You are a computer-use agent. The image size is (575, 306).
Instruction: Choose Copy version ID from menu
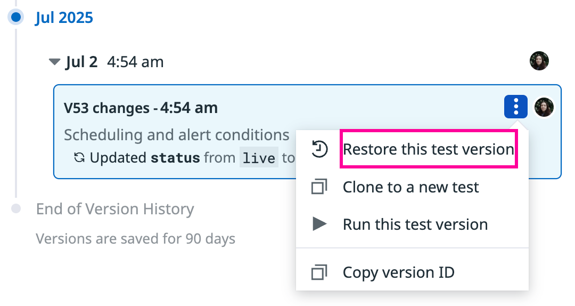click(399, 272)
